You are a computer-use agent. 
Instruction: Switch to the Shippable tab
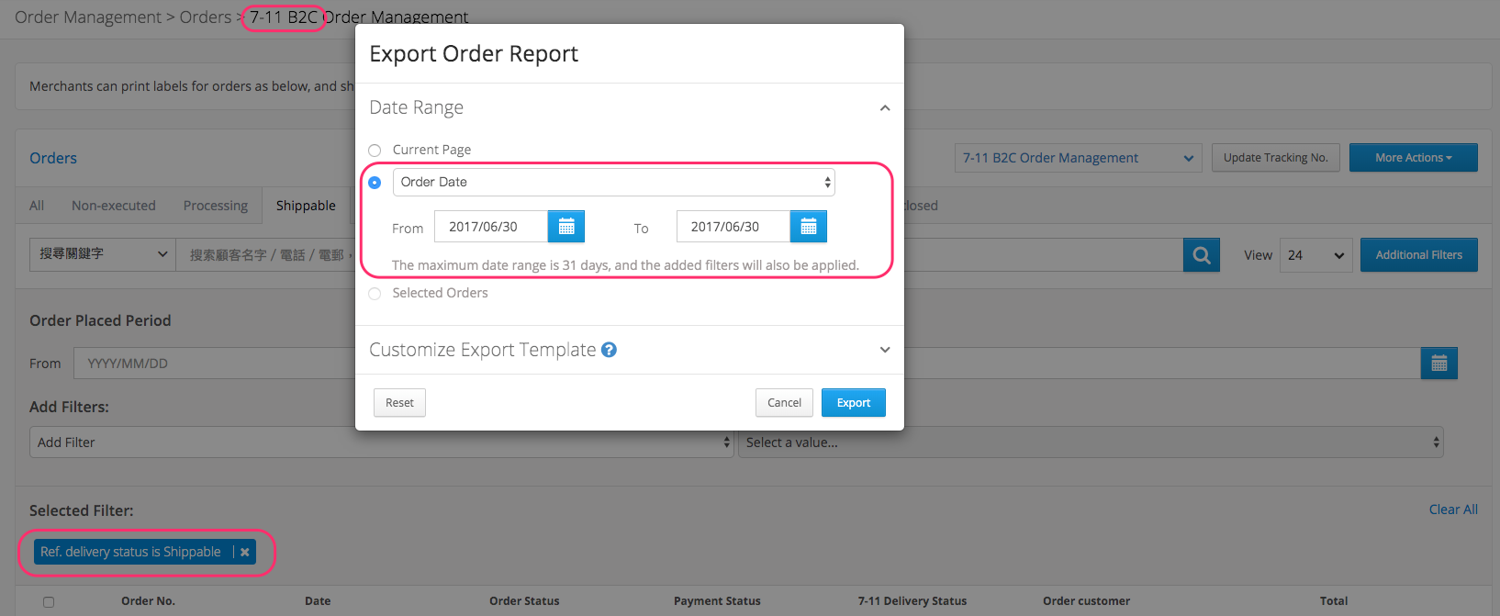[306, 206]
